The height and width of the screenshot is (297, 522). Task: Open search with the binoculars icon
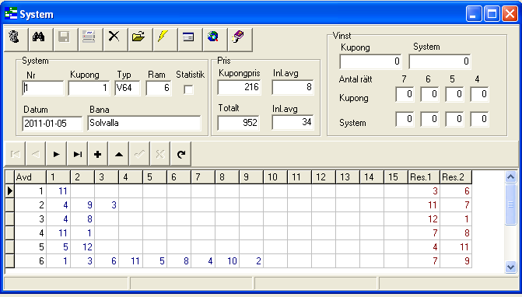pos(40,39)
